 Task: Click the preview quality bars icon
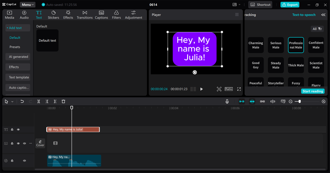click(x=193, y=89)
